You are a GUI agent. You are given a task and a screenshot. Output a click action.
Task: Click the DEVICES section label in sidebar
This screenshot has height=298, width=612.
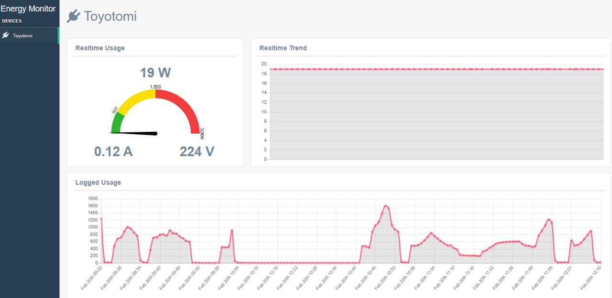(x=12, y=21)
